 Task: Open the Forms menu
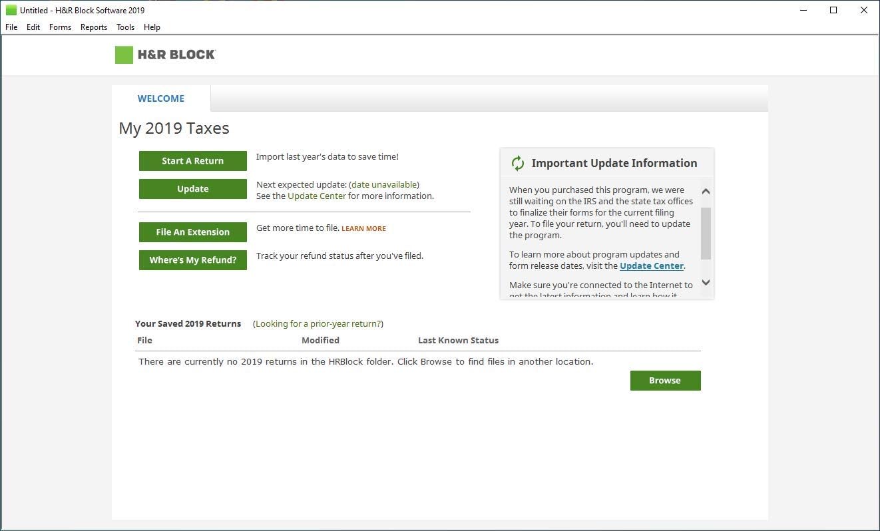[60, 27]
